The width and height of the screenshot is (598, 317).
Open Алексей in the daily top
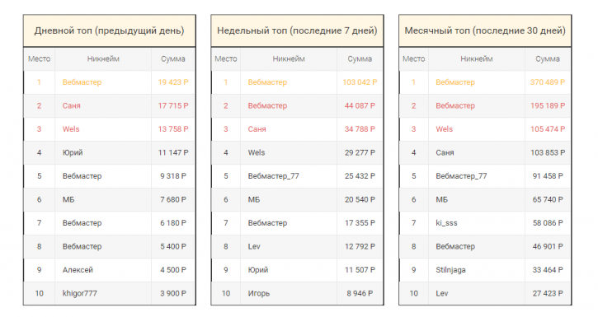click(78, 270)
